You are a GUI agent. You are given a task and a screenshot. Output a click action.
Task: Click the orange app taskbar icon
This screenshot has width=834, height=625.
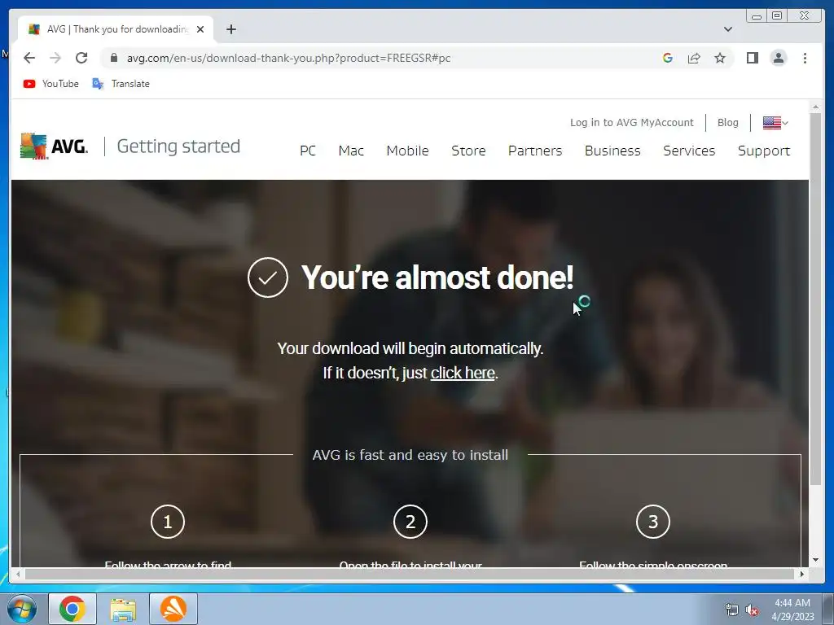tap(173, 609)
